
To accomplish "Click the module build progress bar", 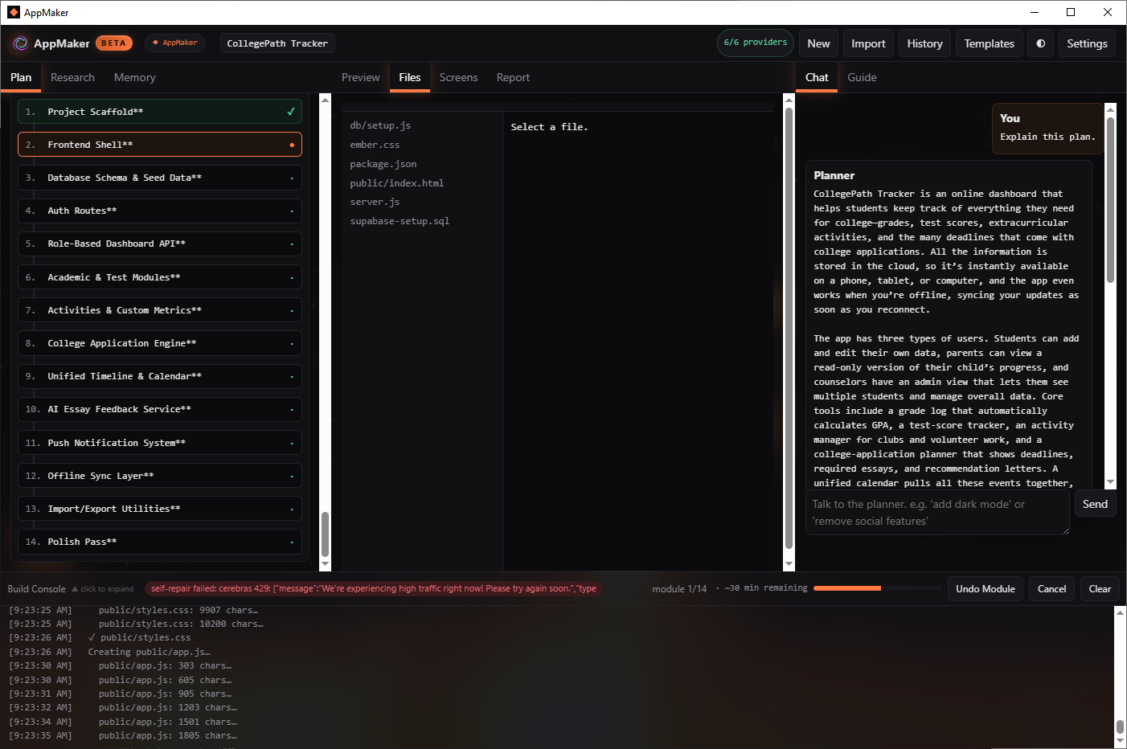I will pyautogui.click(x=876, y=588).
